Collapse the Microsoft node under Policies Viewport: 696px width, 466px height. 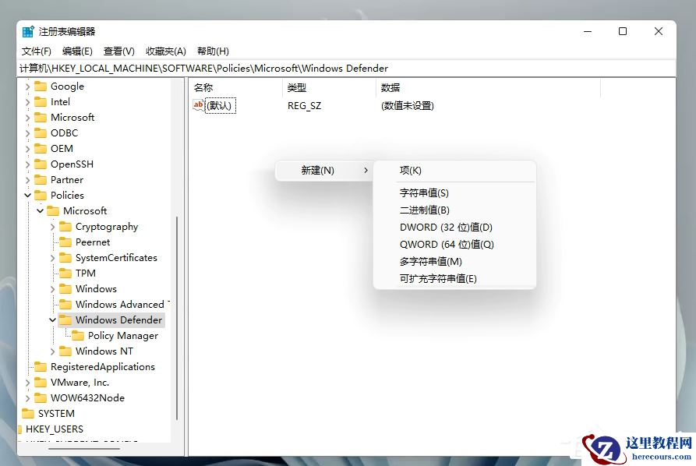click(39, 210)
